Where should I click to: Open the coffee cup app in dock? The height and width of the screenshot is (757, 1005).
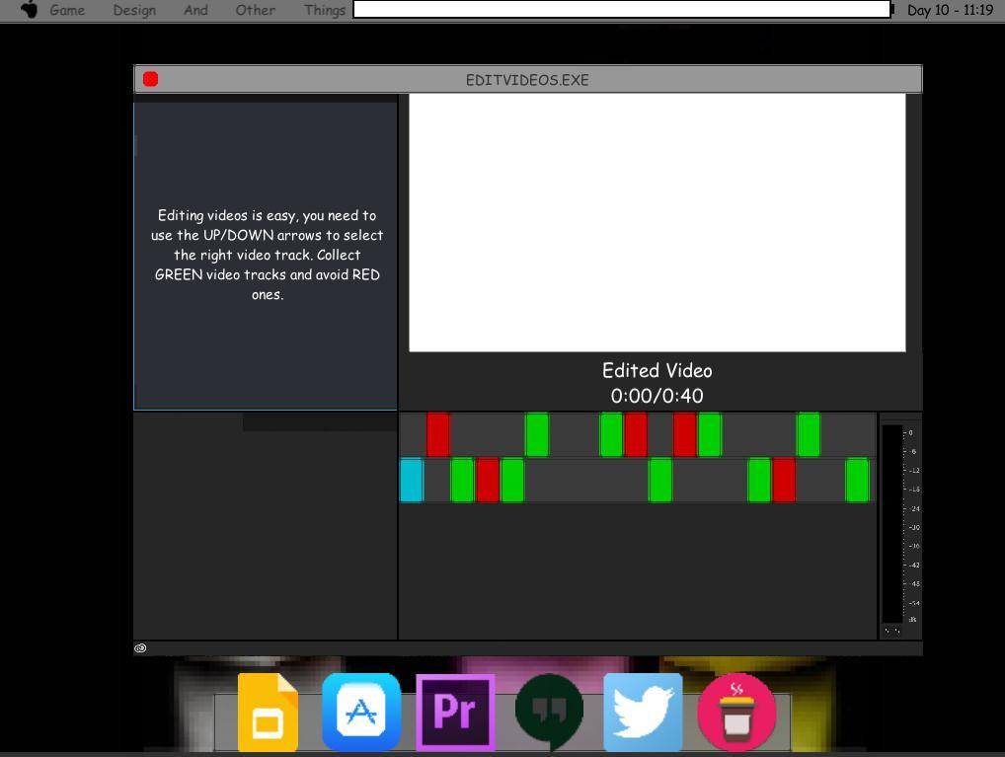coord(736,712)
